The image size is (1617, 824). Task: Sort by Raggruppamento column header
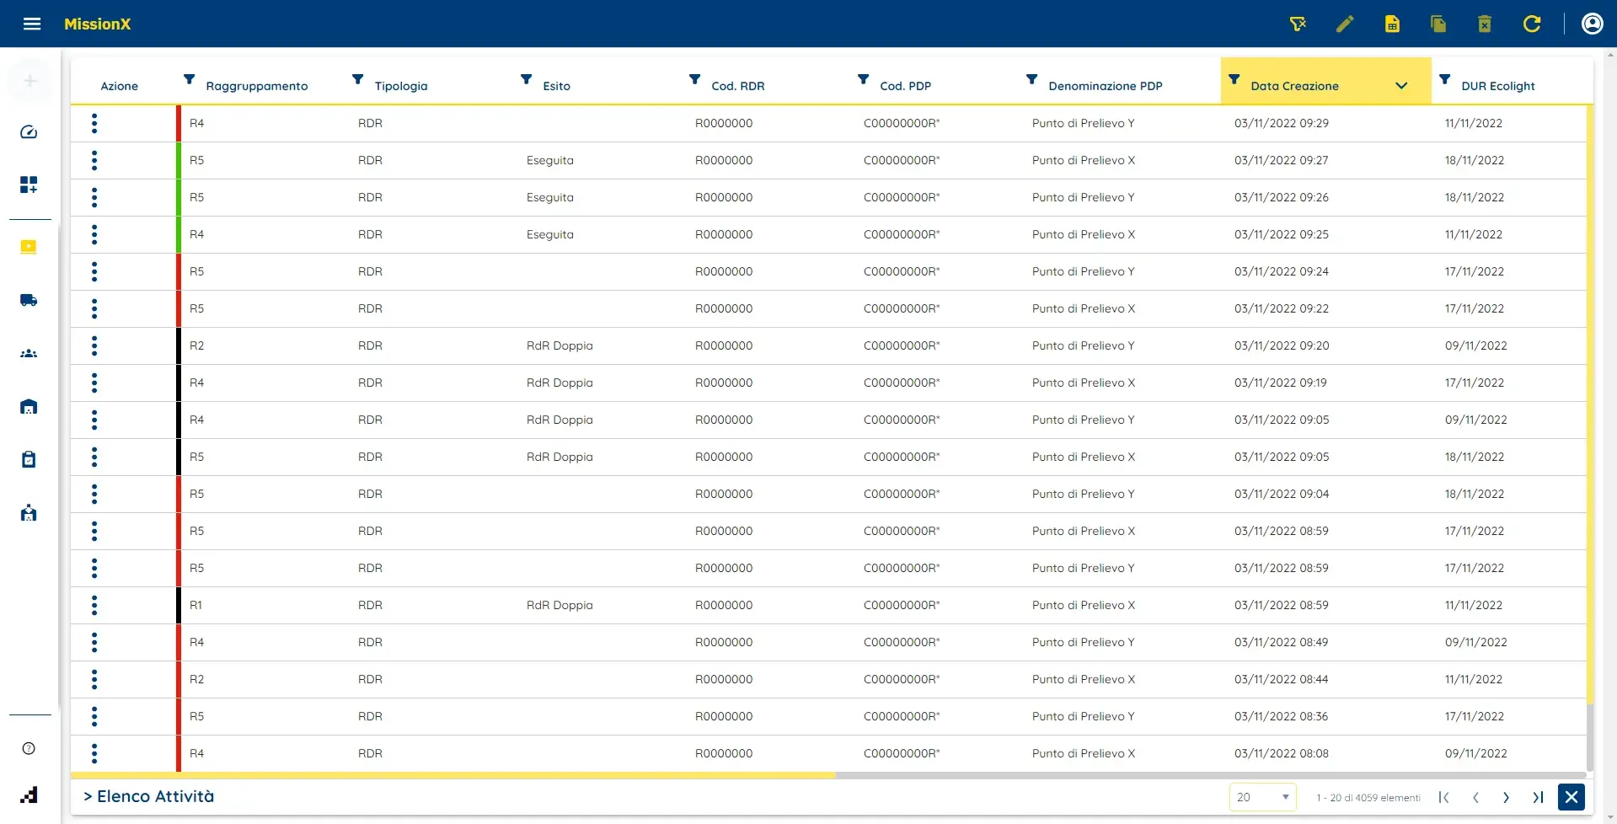coord(257,86)
